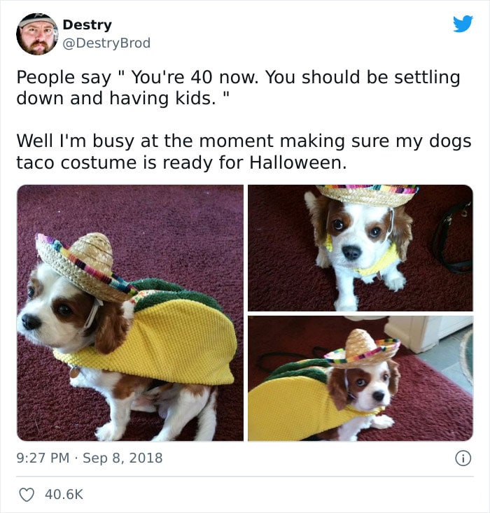Screen dimensions: 490x513
Task: Open bottom-right photo of dog lying down
Action: 360,379
